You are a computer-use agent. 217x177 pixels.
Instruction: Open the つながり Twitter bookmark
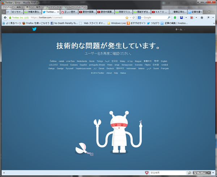tap(153, 23)
